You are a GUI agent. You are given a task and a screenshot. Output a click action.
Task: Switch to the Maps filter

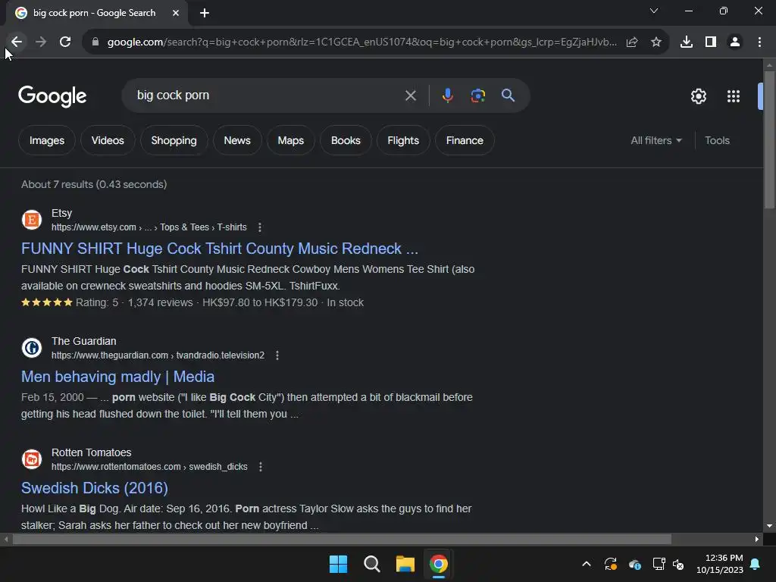pos(290,140)
